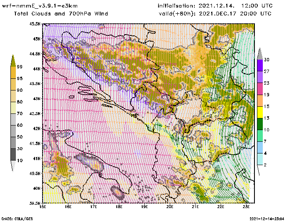Click the '43.5N' latitude label
The width and height of the screenshot is (292, 221).
click(x=35, y=83)
